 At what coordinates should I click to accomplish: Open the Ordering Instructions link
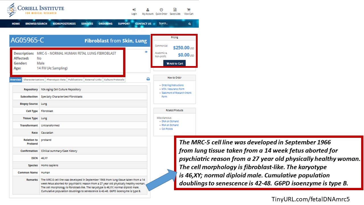(x=173, y=85)
